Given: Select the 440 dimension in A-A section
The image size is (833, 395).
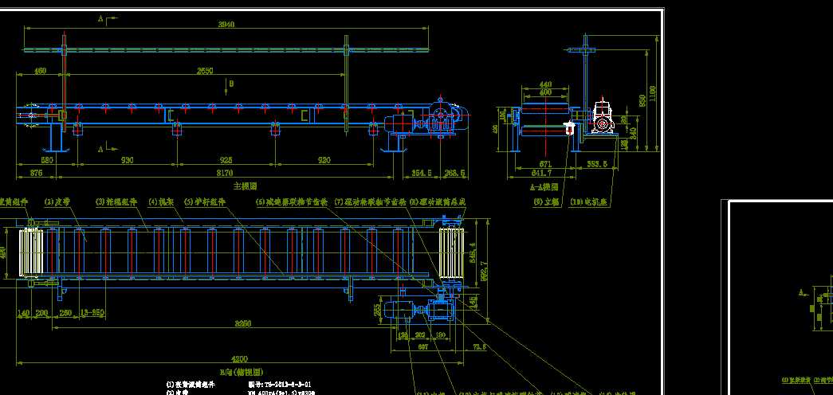Looking at the screenshot, I should [x=545, y=84].
